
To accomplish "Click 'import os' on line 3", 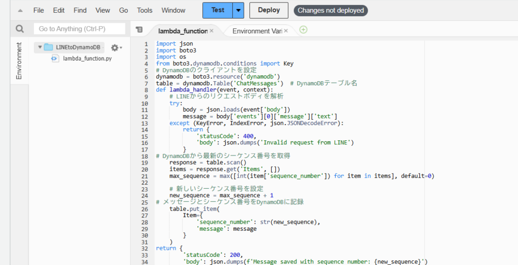I will click(171, 57).
